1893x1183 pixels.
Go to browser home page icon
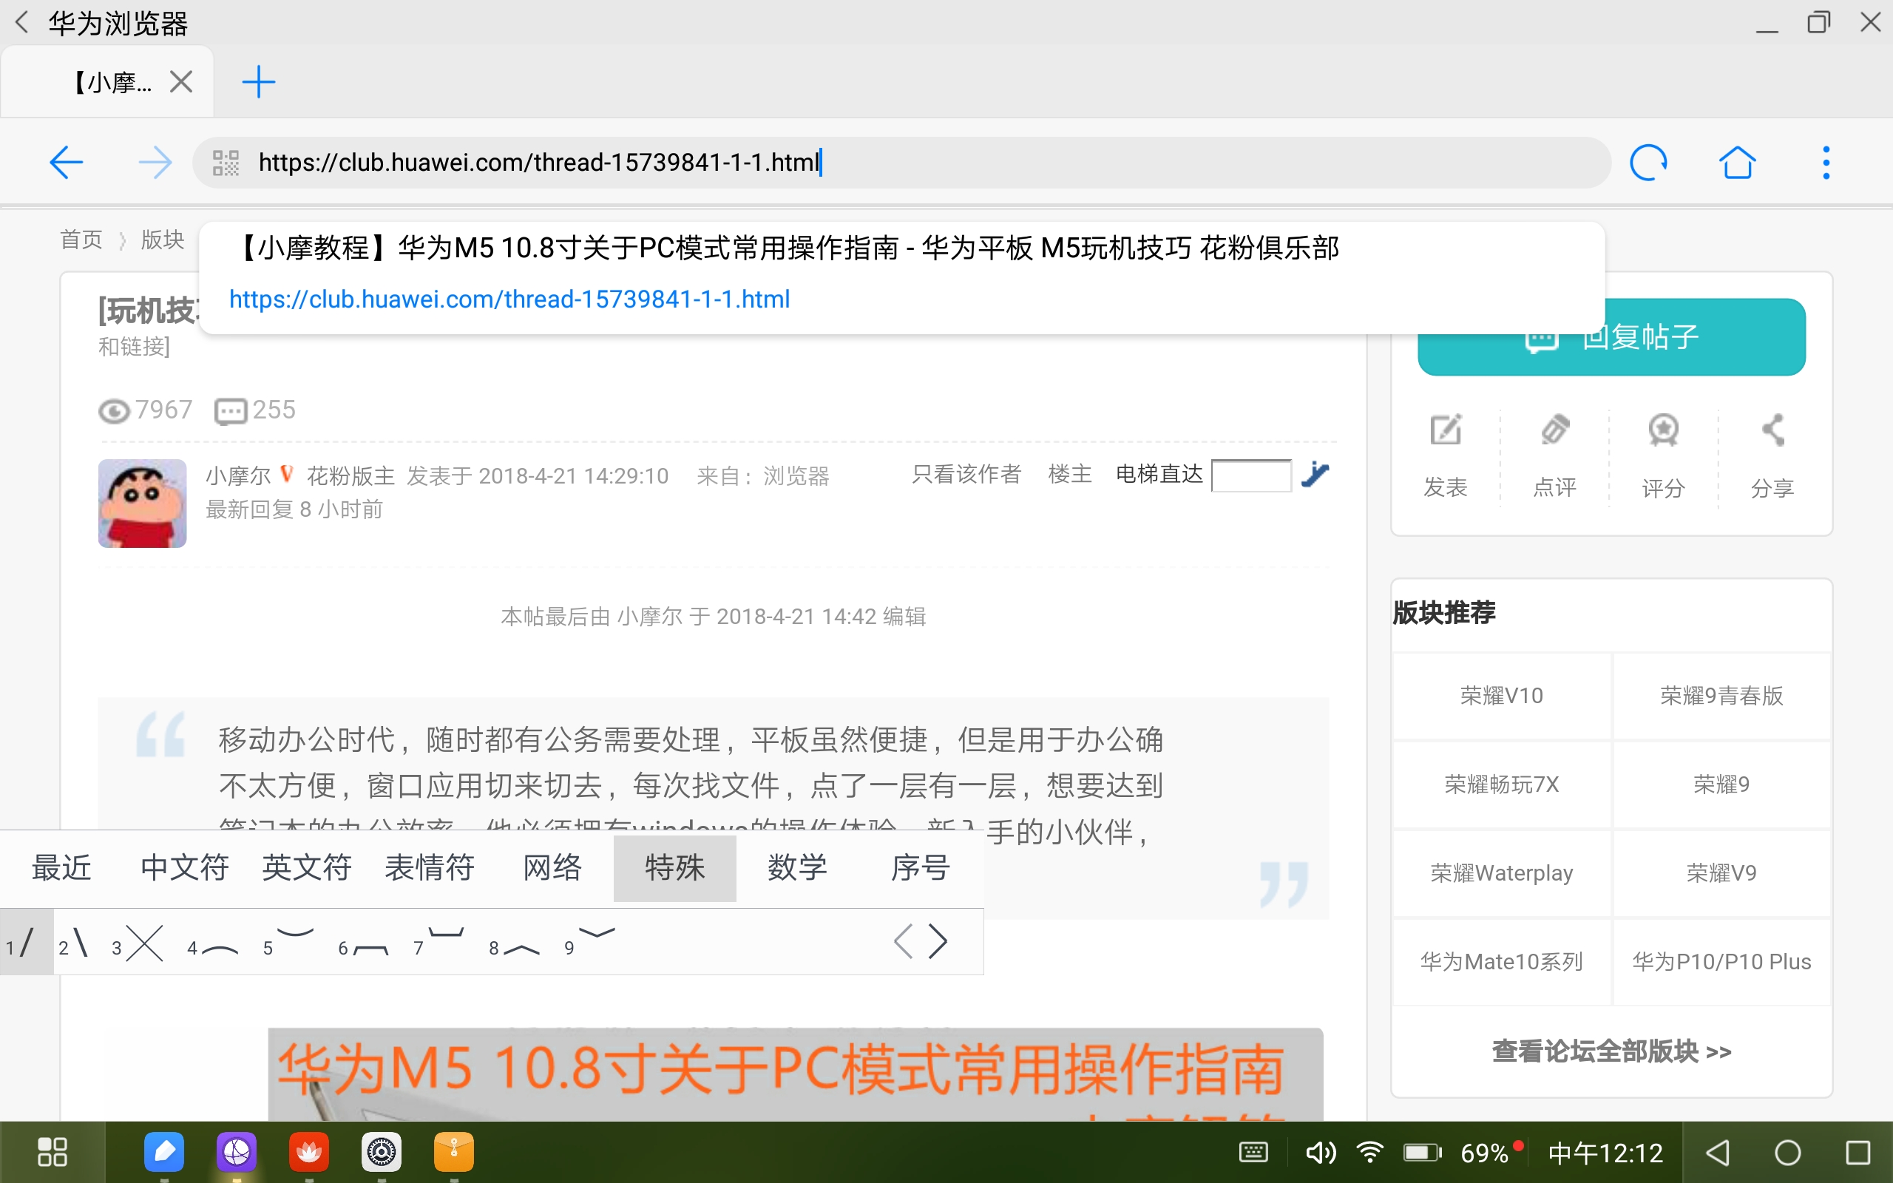(x=1737, y=163)
